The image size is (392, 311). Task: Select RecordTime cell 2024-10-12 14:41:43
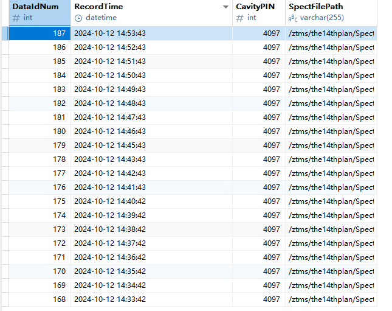click(110, 187)
